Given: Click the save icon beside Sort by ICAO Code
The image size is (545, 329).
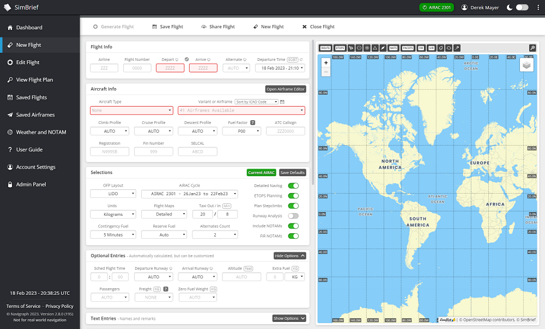Looking at the screenshot, I should pyautogui.click(x=282, y=102).
